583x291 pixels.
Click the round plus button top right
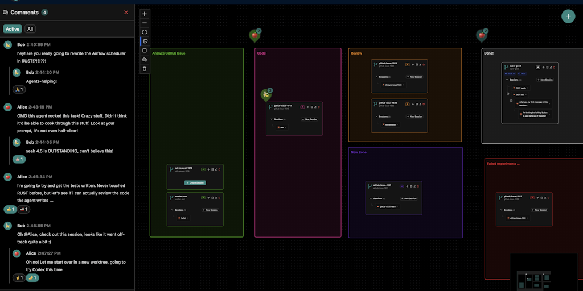pos(568,16)
